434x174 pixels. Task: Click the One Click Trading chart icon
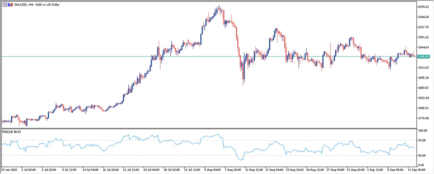point(10,4)
